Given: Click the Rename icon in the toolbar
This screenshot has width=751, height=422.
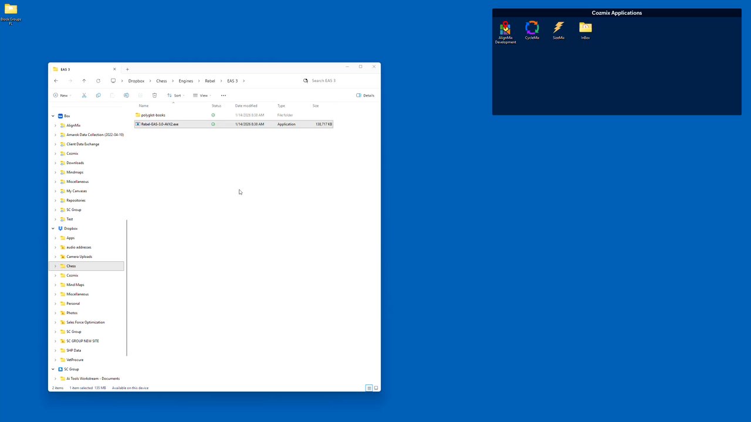Looking at the screenshot, I should pyautogui.click(x=126, y=96).
